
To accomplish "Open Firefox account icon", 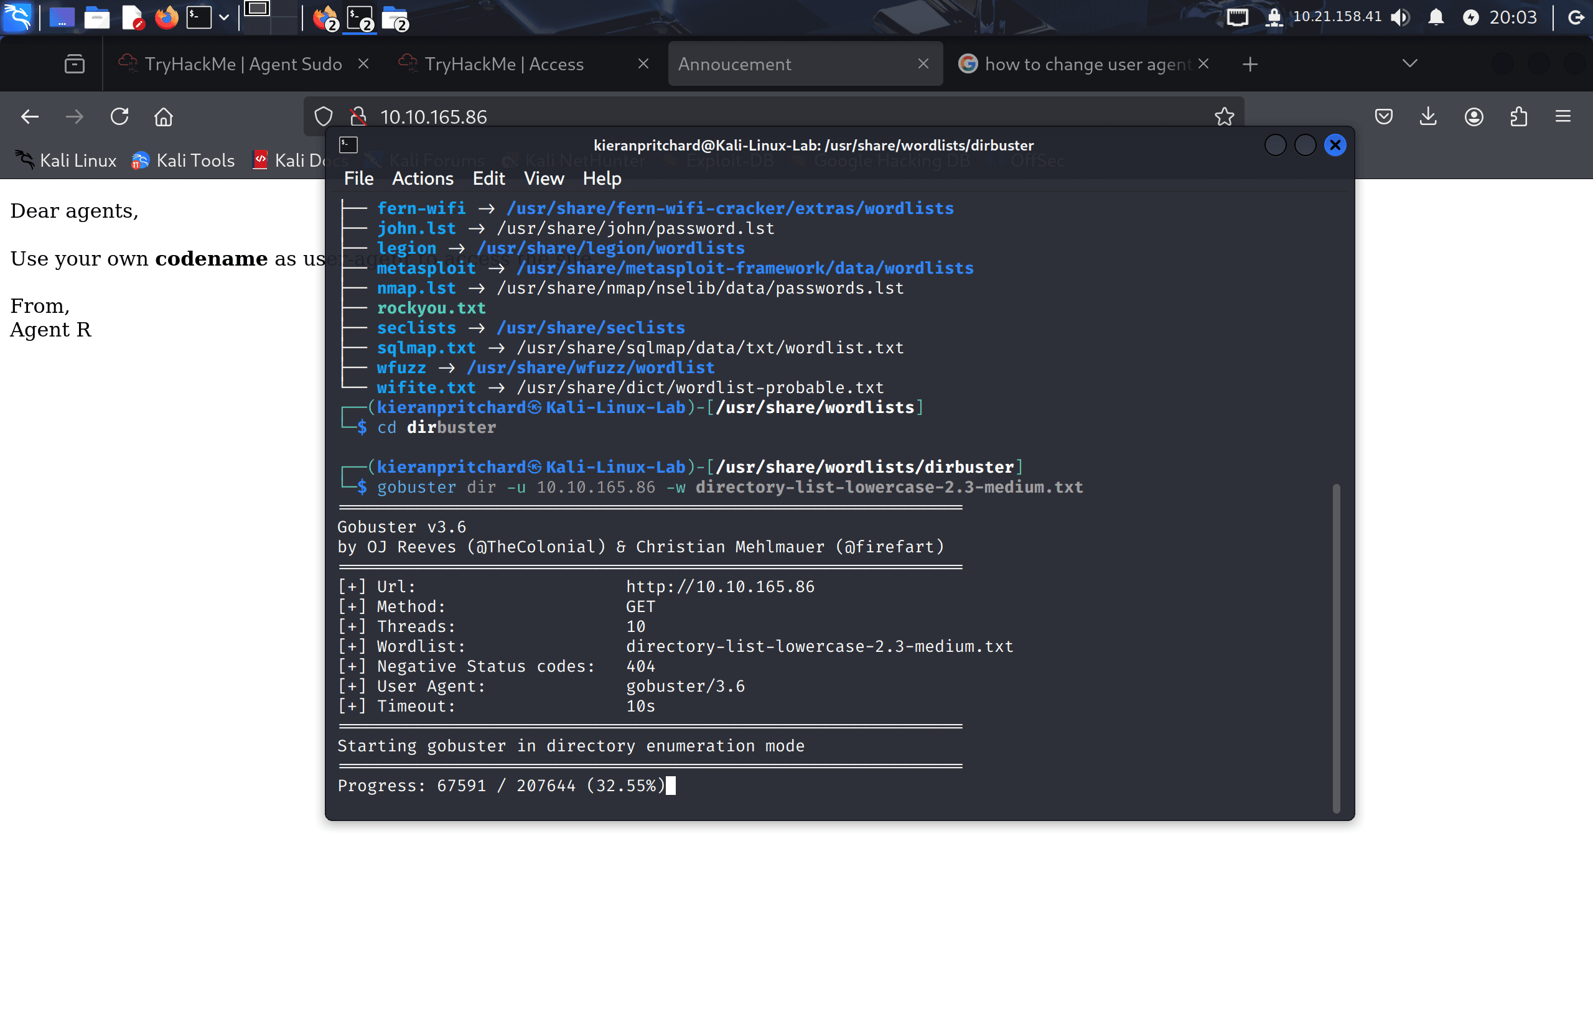I will click(x=1473, y=117).
